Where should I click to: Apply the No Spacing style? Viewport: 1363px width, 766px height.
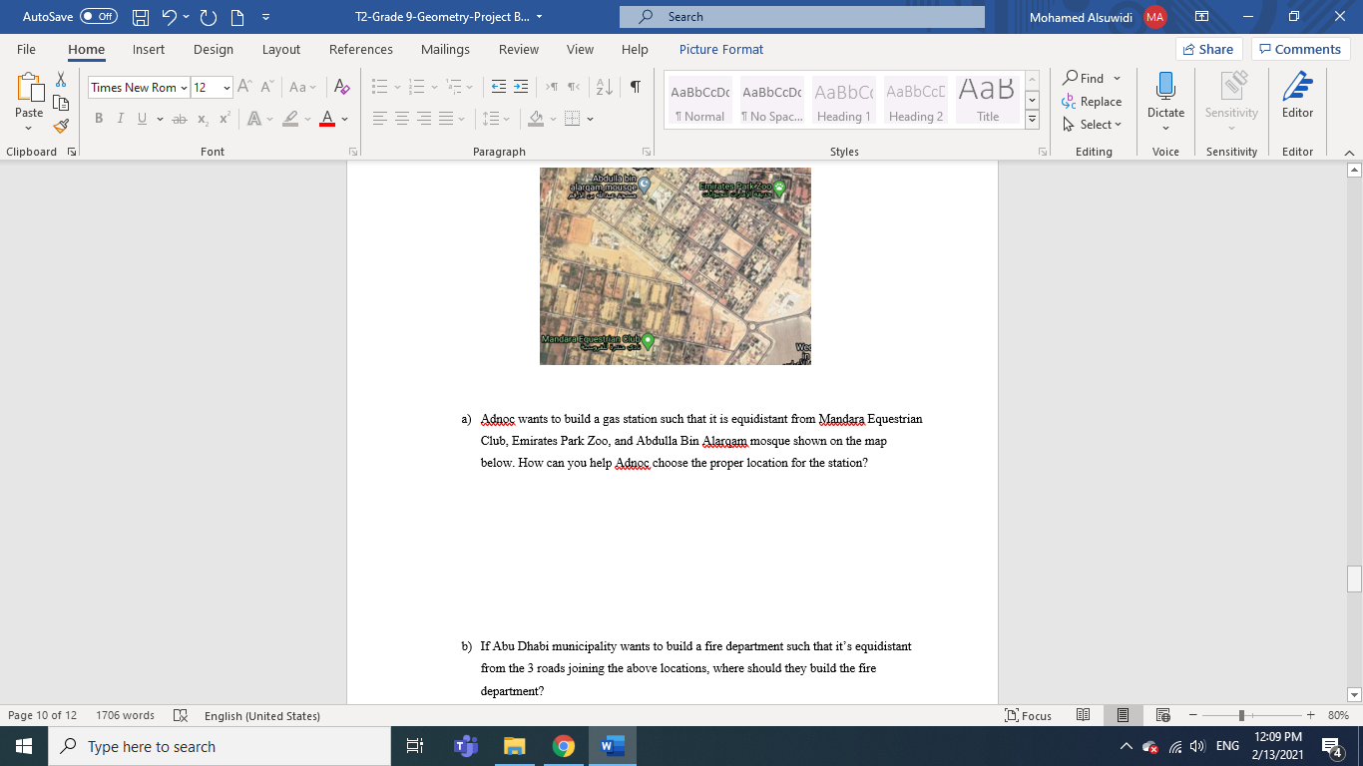click(771, 99)
